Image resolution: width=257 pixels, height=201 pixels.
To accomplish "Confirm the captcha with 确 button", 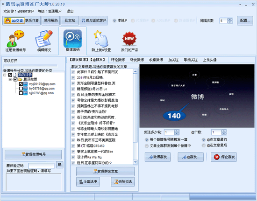I will click(59, 165).
